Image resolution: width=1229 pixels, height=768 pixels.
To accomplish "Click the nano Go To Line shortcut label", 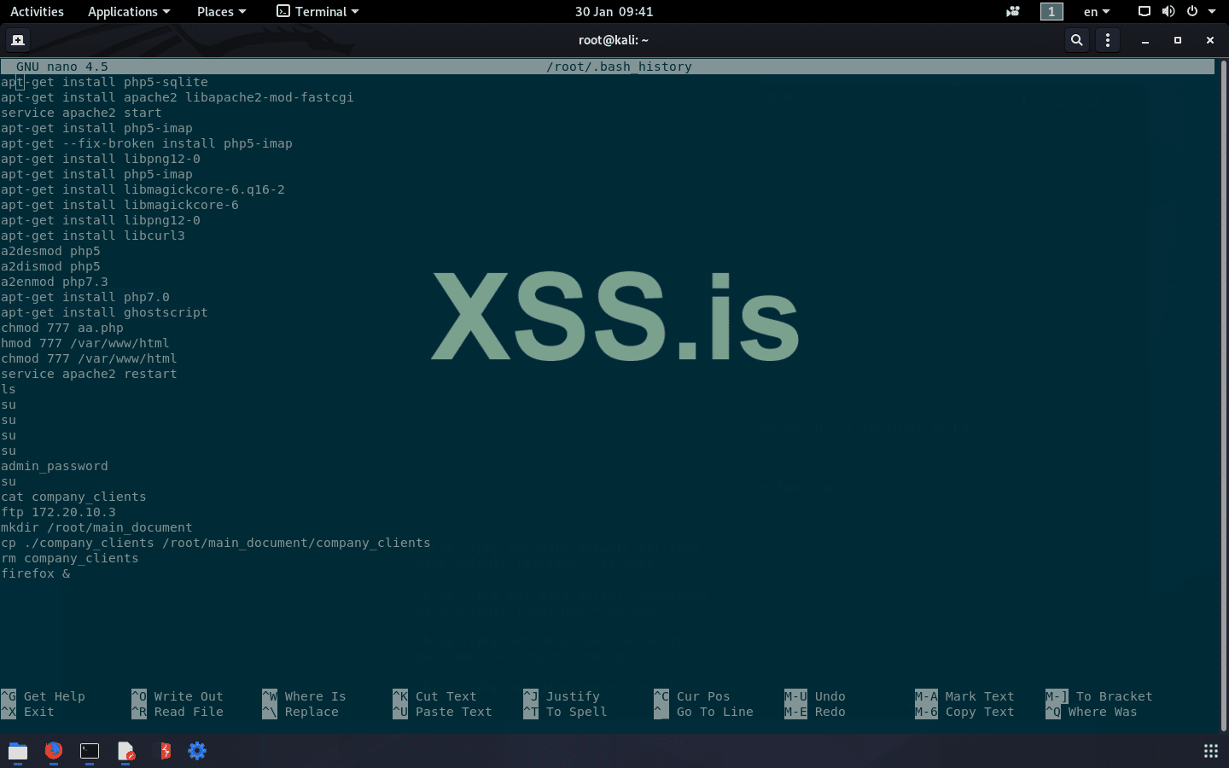I will pos(715,712).
